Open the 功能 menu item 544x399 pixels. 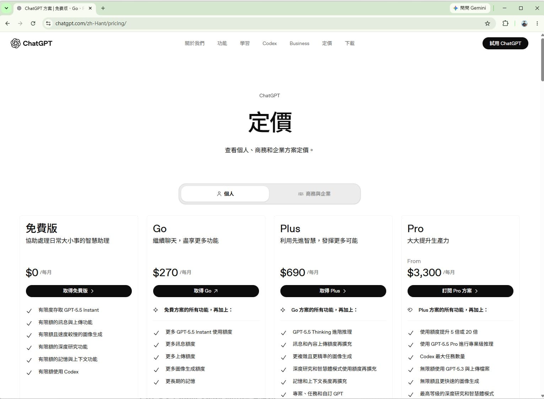pyautogui.click(x=222, y=43)
